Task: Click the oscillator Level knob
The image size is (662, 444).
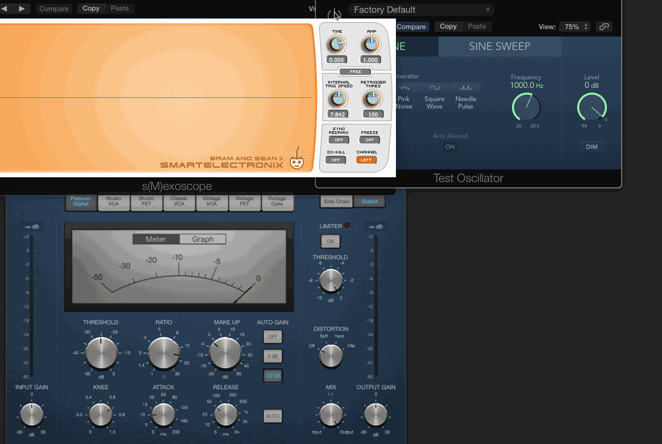Action: click(592, 107)
